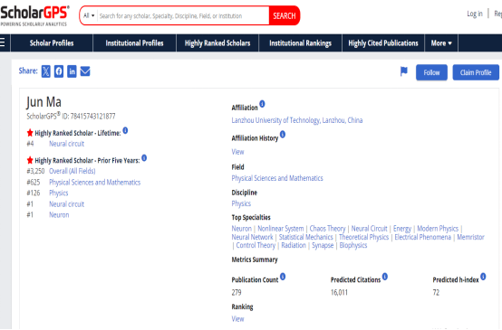Open Radiation specialty link
502x330 pixels.
coord(294,245)
